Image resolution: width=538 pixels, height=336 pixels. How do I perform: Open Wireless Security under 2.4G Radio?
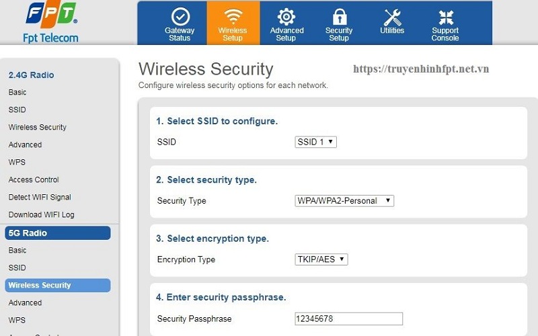(x=37, y=127)
